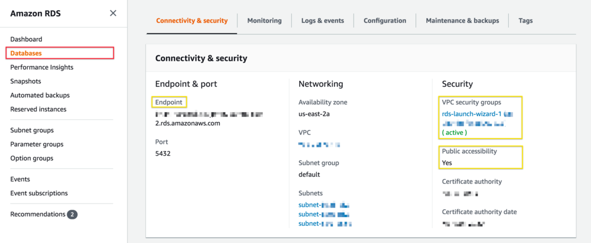Click the Certificate authority label
Screen dimensions: 591x243
pos(472,181)
